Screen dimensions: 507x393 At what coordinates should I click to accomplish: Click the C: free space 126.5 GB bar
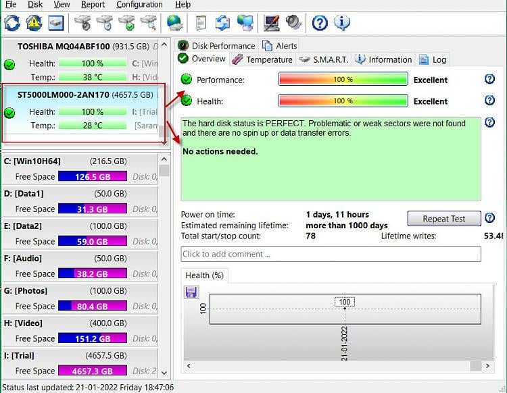(93, 177)
